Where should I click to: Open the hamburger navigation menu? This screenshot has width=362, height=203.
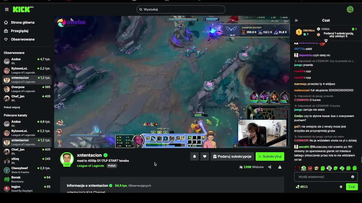tap(7, 9)
